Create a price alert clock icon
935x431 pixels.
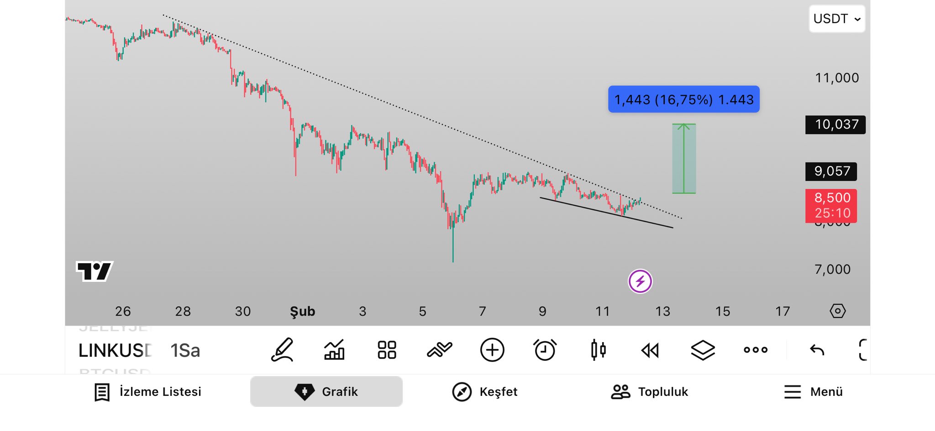545,350
